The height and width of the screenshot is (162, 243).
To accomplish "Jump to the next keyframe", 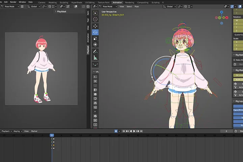I will click(x=138, y=131).
